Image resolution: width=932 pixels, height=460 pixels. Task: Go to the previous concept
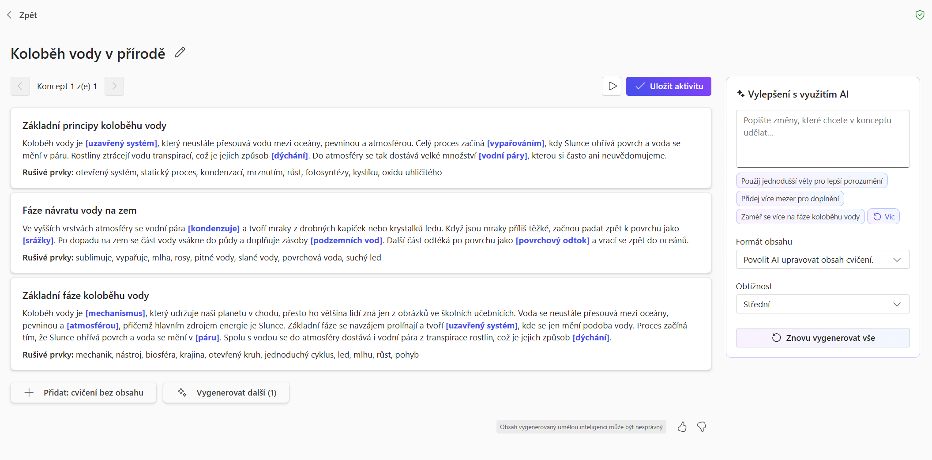point(20,86)
